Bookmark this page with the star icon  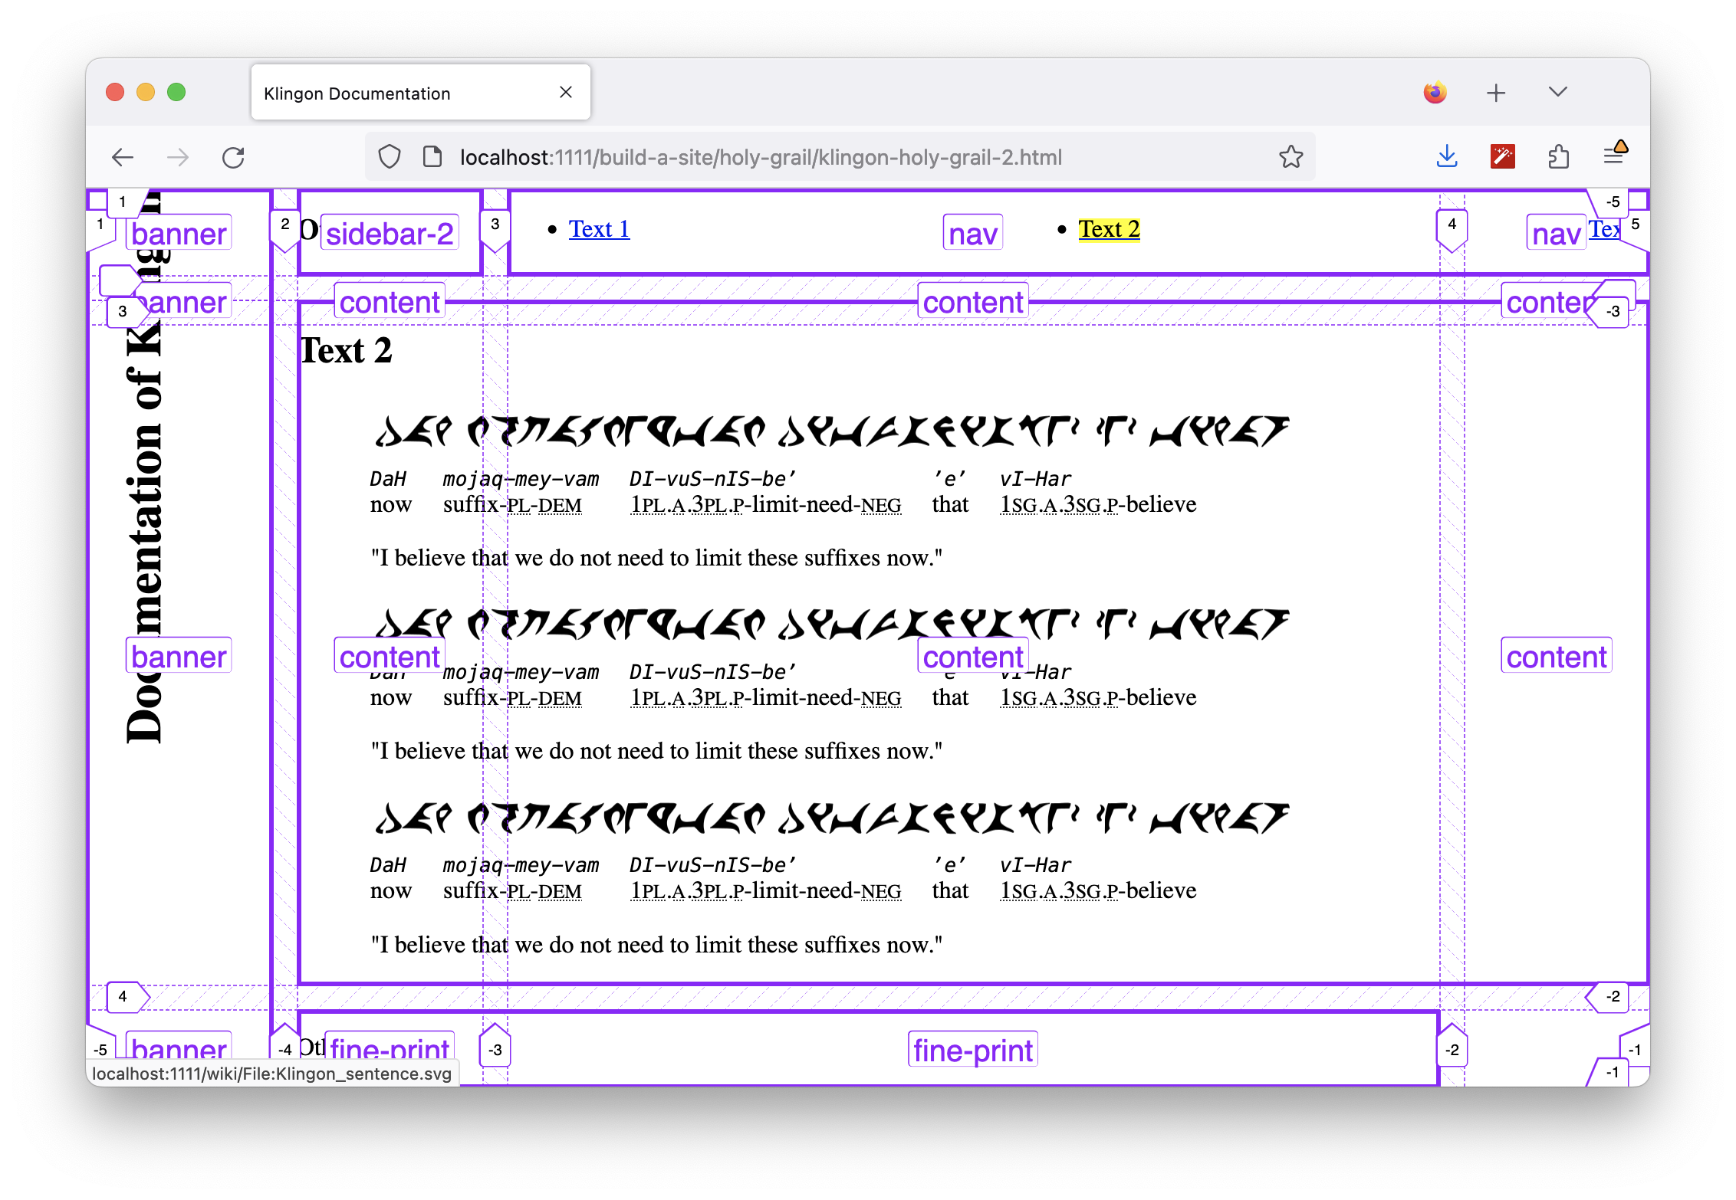(1291, 157)
